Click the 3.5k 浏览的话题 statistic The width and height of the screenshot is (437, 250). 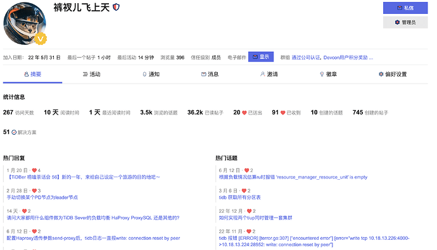click(159, 113)
